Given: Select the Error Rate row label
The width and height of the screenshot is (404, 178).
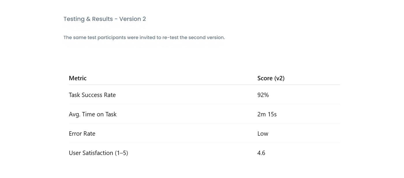Looking at the screenshot, I should click(82, 134).
